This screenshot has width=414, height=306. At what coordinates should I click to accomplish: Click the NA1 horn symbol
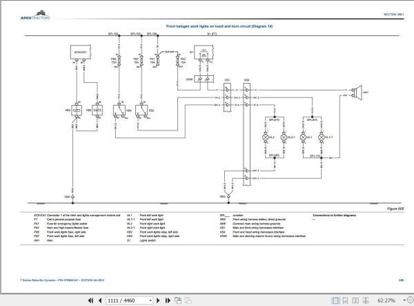[357, 93]
